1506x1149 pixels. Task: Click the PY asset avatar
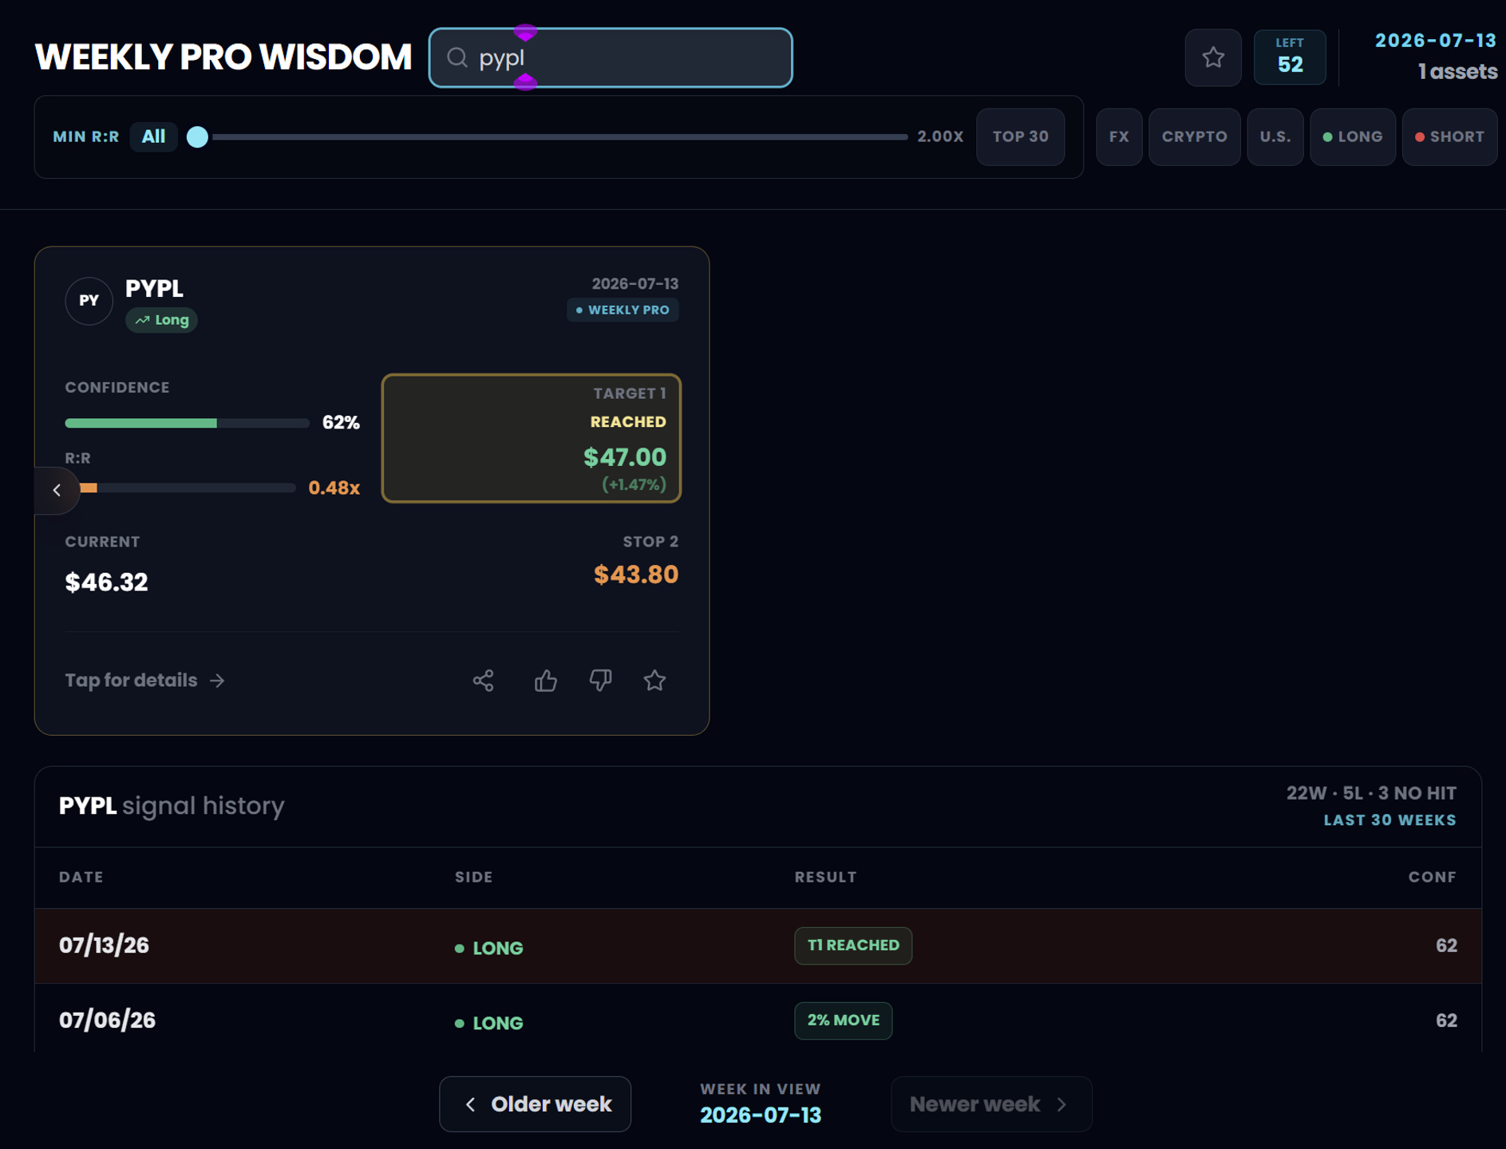coord(89,301)
